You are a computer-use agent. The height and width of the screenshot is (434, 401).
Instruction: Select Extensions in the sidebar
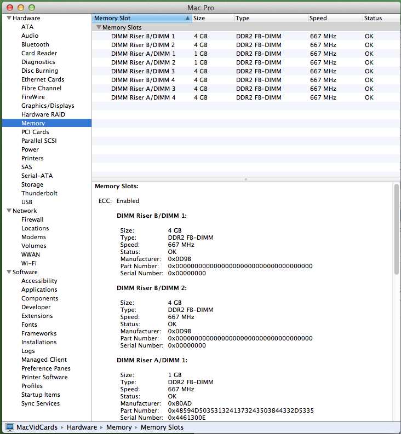click(37, 316)
